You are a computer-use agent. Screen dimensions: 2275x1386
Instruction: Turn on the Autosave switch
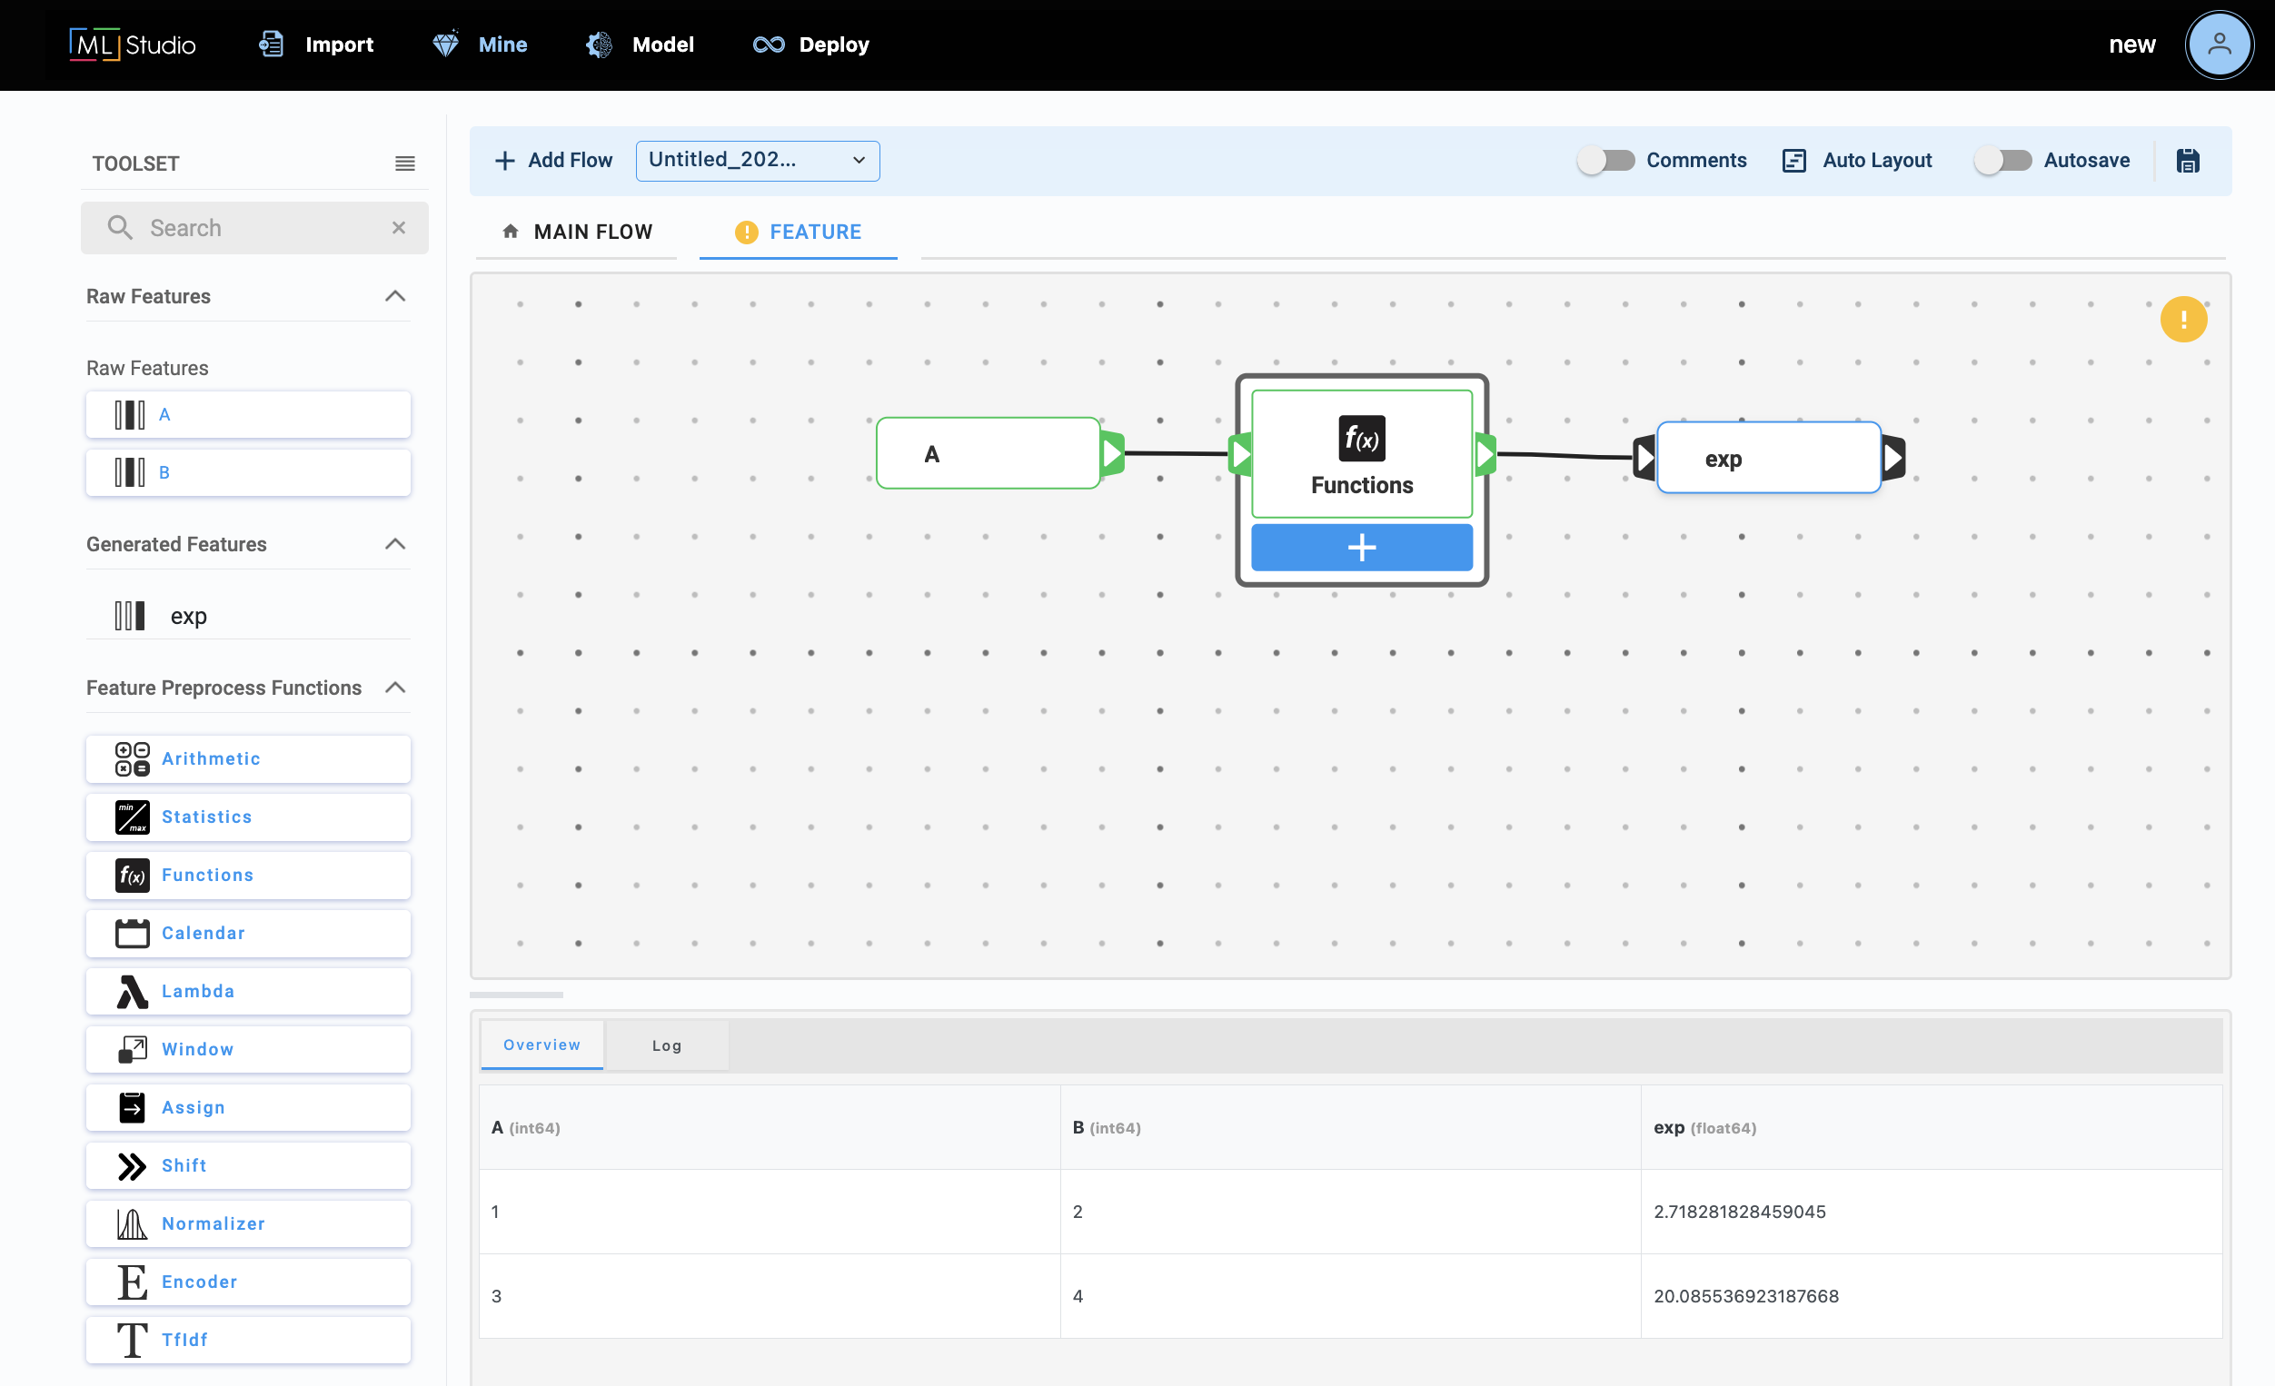pyautogui.click(x=2002, y=161)
